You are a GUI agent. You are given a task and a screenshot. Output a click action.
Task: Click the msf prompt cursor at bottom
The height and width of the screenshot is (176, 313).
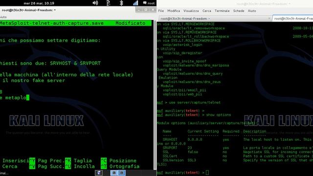(207, 173)
